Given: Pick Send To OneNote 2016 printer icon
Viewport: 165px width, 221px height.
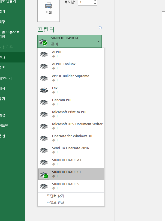Looking at the screenshot, I should coord(44,150).
